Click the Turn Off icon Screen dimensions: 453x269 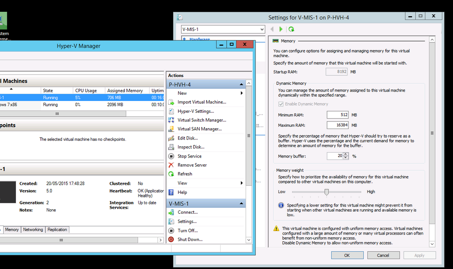[x=171, y=231]
